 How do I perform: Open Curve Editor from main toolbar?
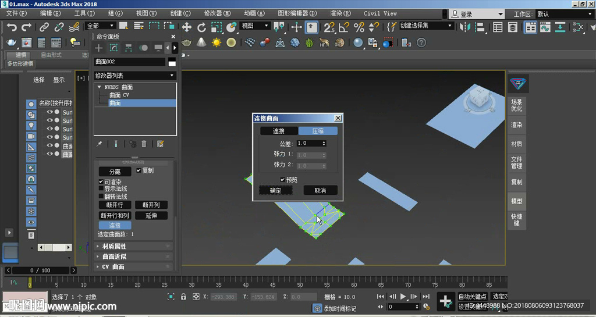(545, 27)
